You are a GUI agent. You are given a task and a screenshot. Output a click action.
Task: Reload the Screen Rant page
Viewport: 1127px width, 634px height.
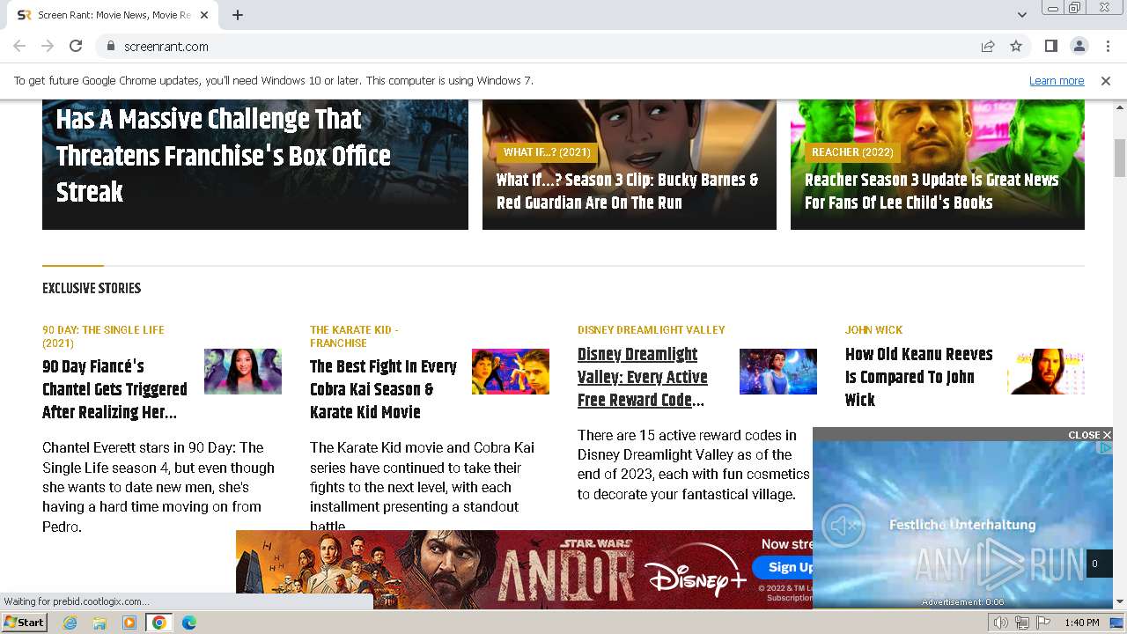point(76,46)
